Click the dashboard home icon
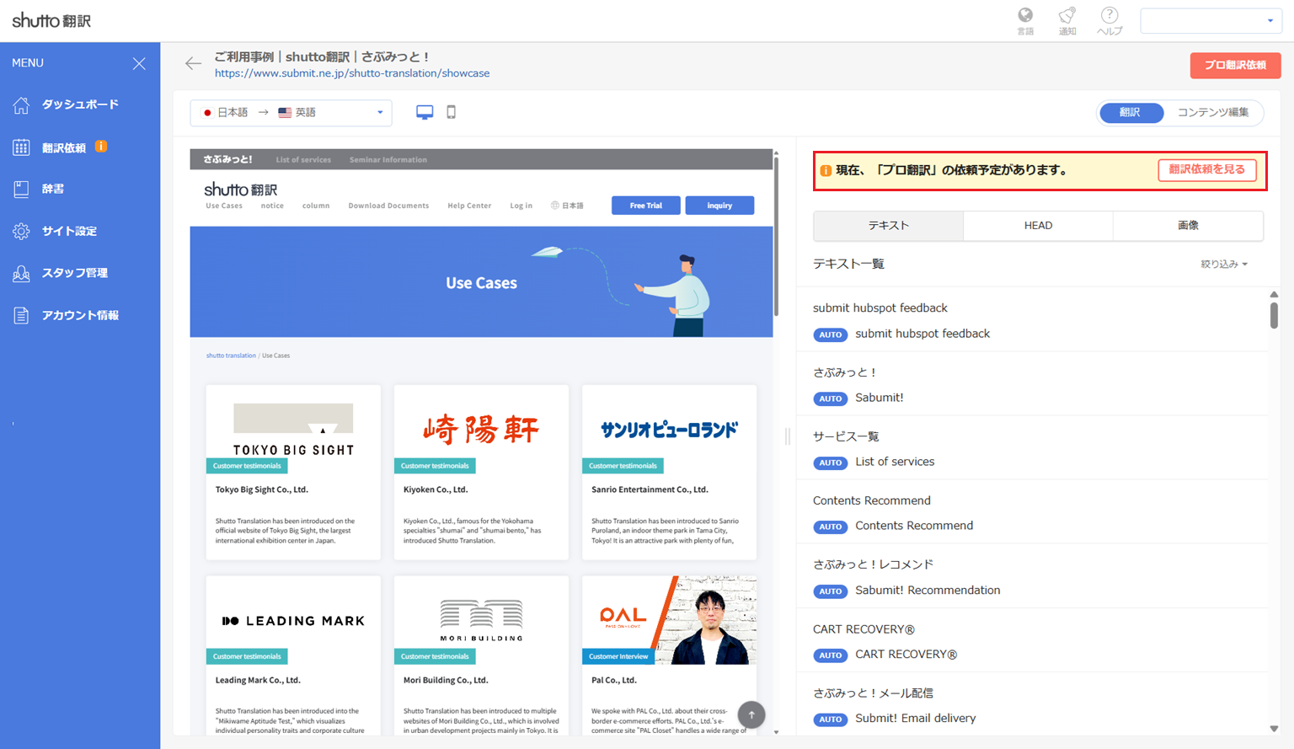The height and width of the screenshot is (749, 1294). pyautogui.click(x=21, y=105)
